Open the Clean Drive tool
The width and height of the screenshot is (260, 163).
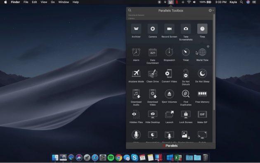click(x=153, y=76)
